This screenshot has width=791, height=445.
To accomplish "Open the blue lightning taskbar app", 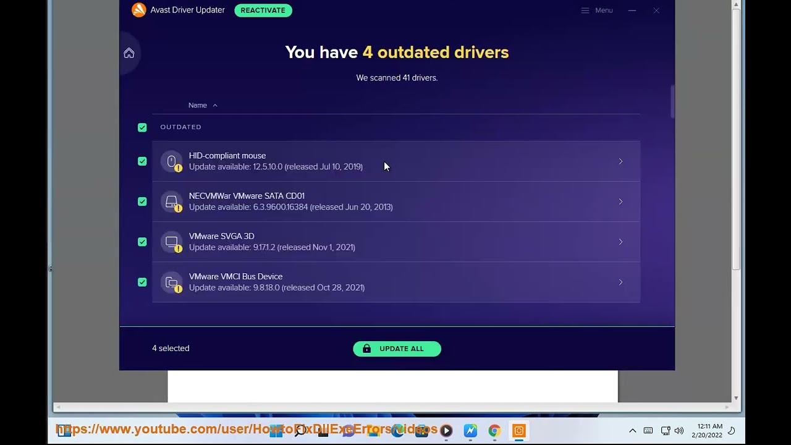I will tap(470, 431).
